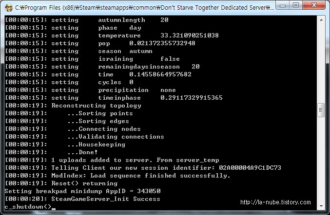
Task: Click the window title bar path text
Action: (x=144, y=8)
